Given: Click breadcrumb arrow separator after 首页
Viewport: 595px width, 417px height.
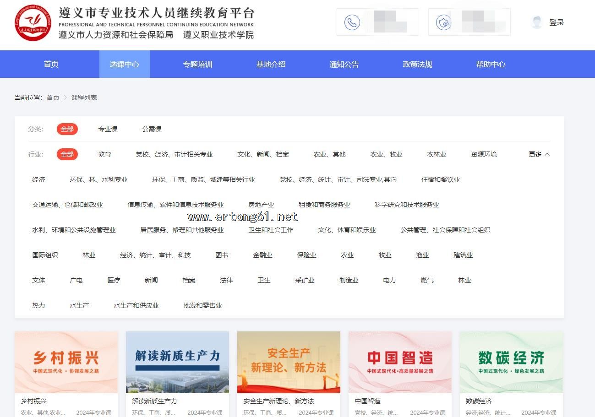Looking at the screenshot, I should tap(66, 97).
